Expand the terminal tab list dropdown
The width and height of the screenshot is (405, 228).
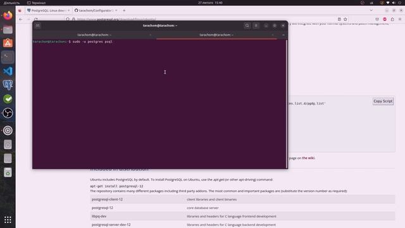point(283,35)
